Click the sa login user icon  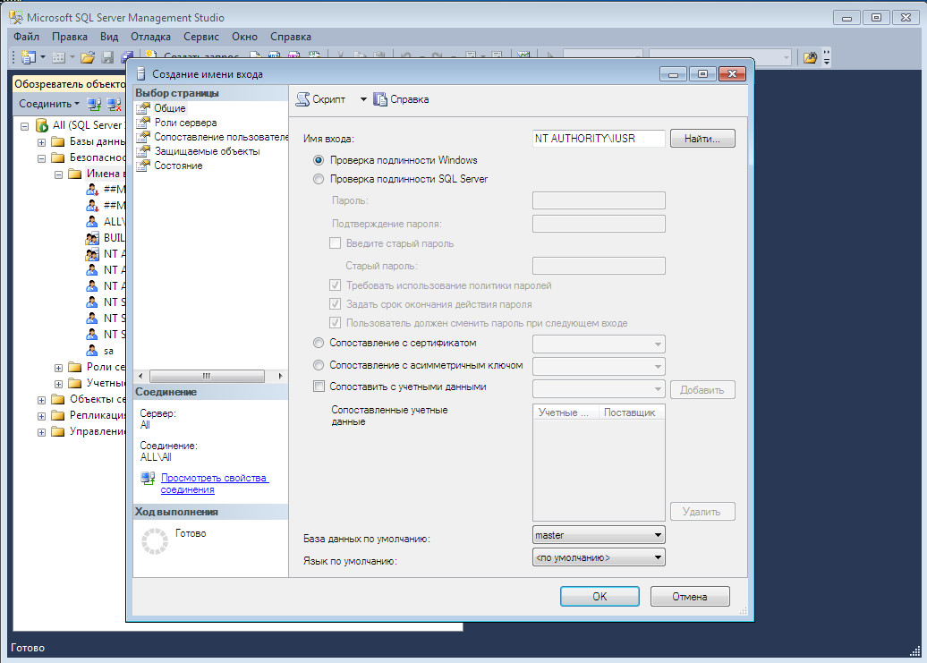92,351
